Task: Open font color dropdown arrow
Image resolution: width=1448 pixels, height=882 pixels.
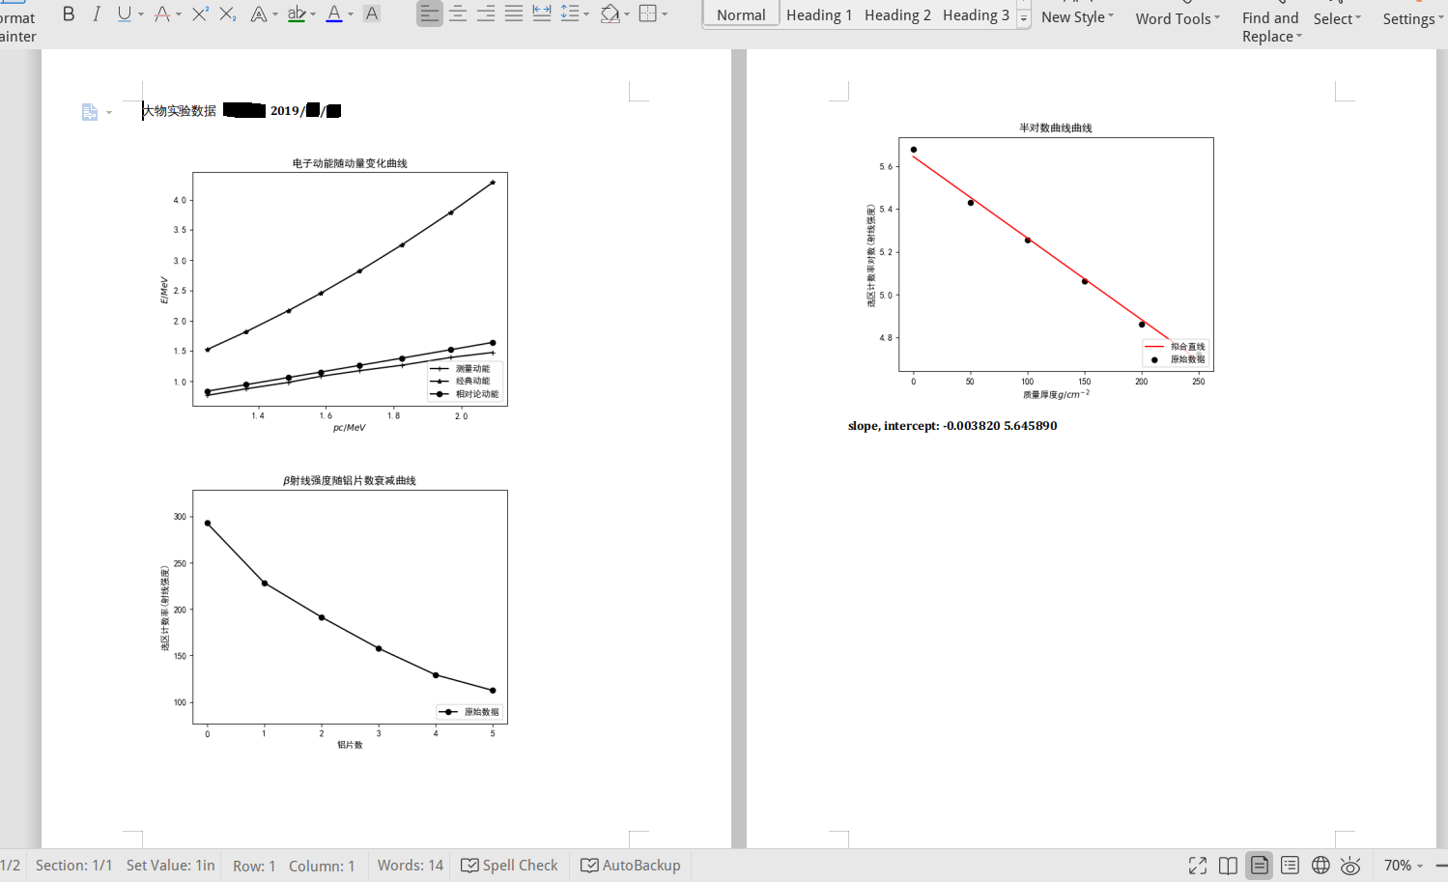Action: tap(351, 14)
